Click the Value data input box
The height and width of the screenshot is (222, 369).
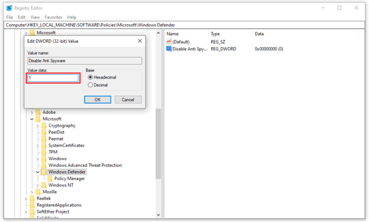pos(53,78)
